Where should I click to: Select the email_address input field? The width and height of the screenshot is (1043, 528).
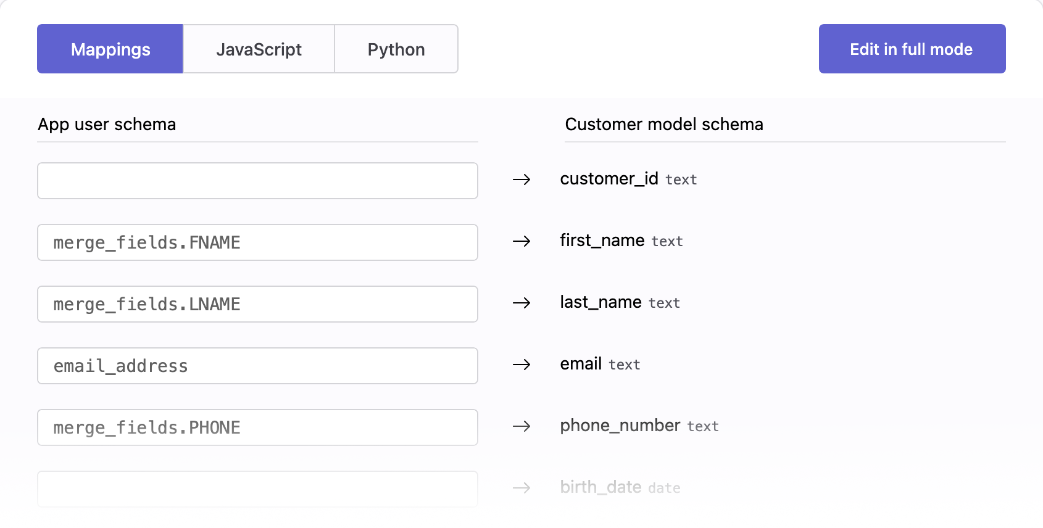click(x=257, y=366)
